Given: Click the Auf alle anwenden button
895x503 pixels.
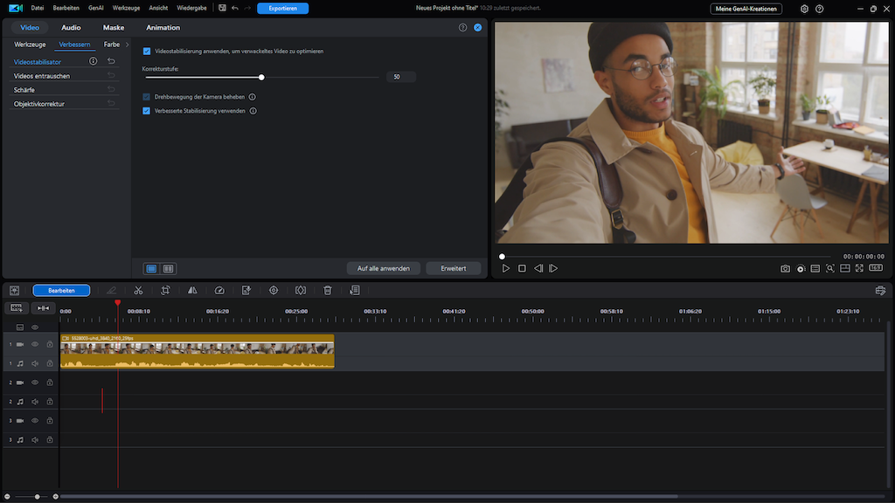Looking at the screenshot, I should [383, 268].
